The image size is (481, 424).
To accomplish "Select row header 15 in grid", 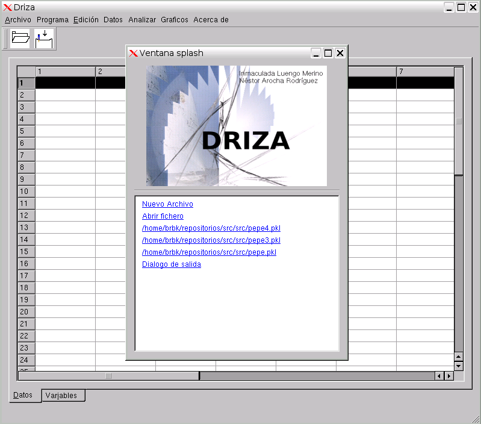I will click(x=26, y=252).
